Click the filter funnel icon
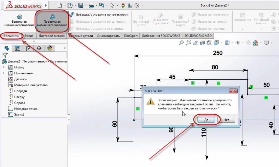 (x=5, y=55)
